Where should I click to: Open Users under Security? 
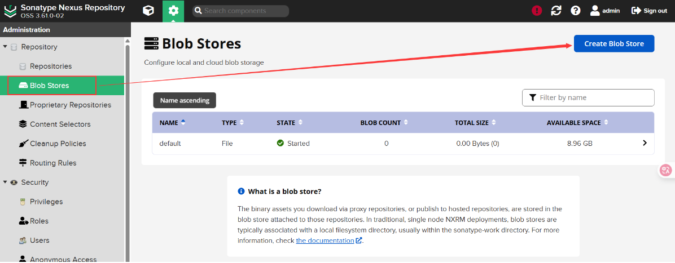pyautogui.click(x=40, y=240)
